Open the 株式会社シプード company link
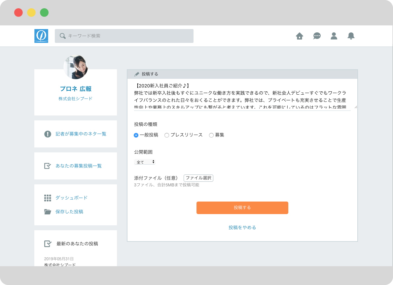This screenshot has width=393, height=285. point(76,99)
